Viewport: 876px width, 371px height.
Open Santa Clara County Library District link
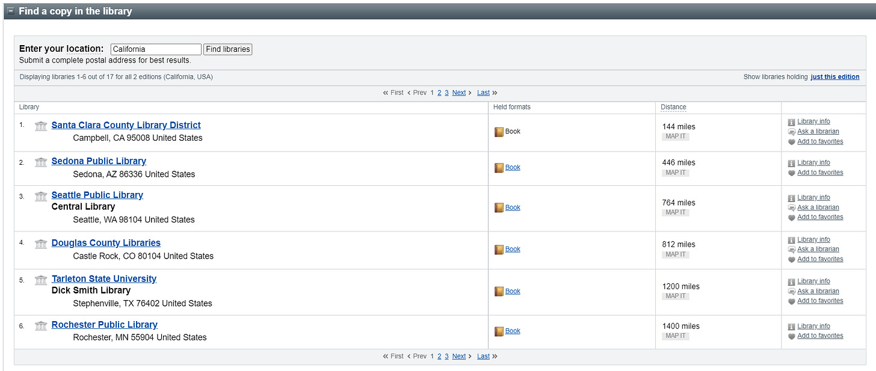pyautogui.click(x=126, y=125)
